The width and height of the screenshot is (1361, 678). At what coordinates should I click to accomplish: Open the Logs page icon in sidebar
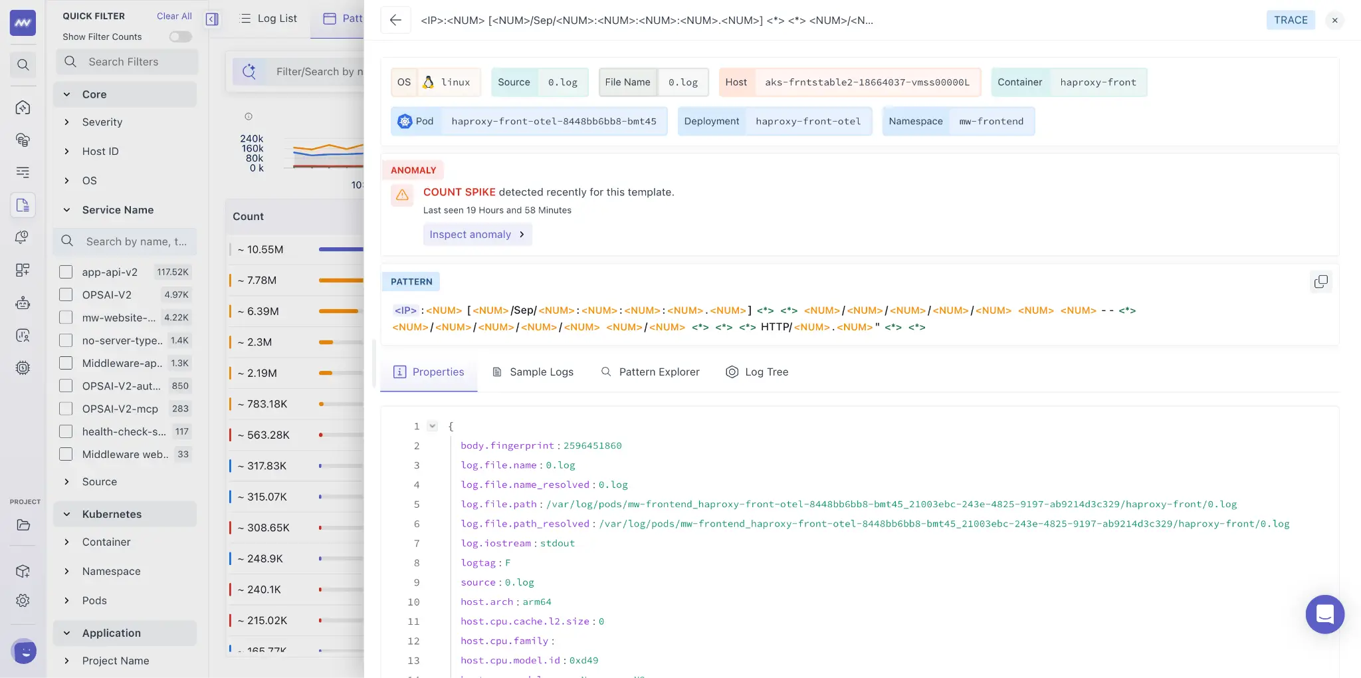tap(23, 205)
